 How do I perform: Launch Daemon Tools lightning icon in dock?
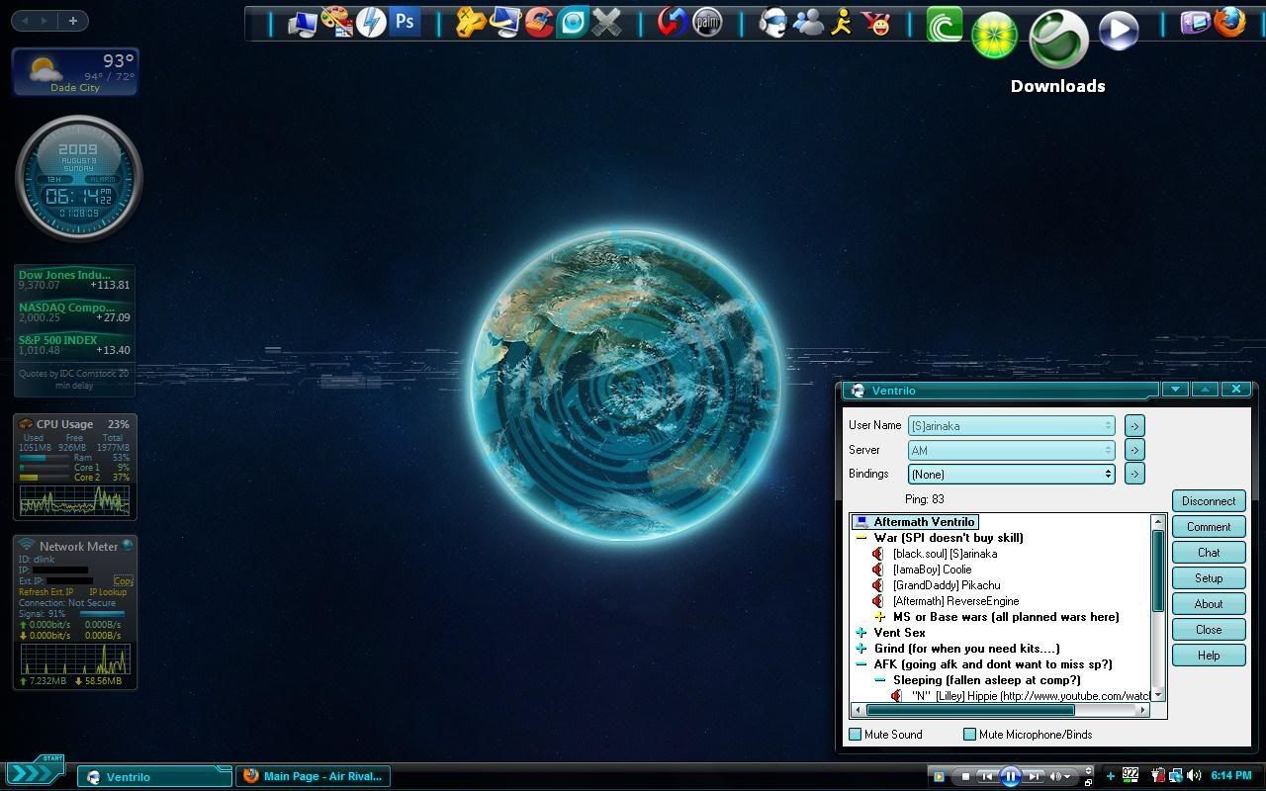371,22
